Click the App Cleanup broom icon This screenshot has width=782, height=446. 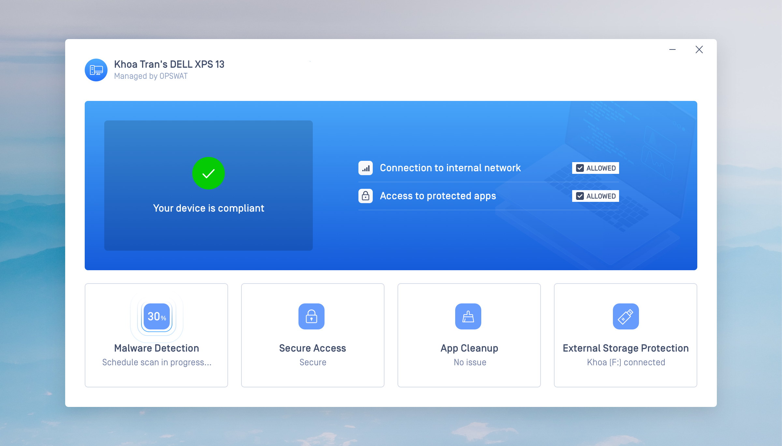pyautogui.click(x=468, y=316)
